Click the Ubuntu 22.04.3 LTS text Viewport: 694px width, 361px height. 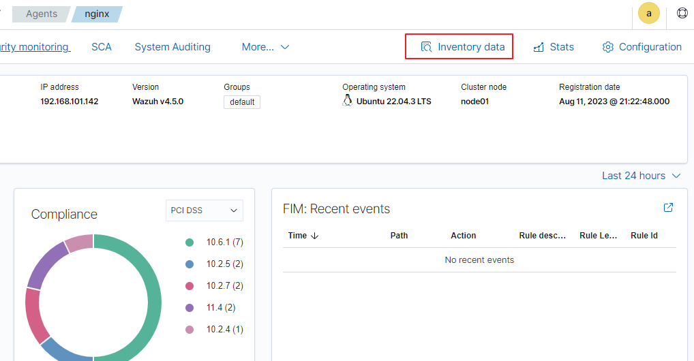(394, 101)
